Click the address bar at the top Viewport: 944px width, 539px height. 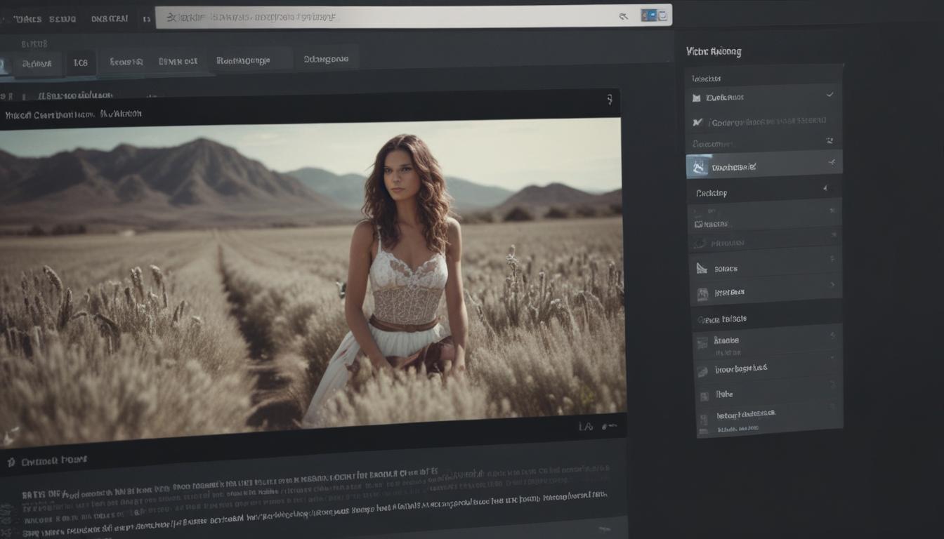(x=413, y=16)
